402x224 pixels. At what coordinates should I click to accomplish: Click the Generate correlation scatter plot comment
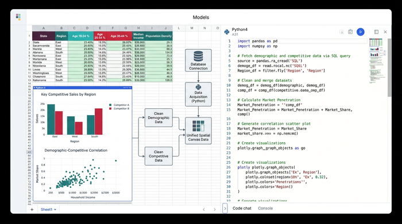pyautogui.click(x=274, y=124)
